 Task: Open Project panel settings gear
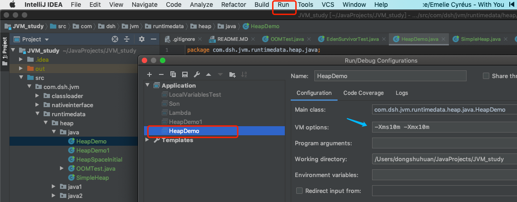coord(142,39)
